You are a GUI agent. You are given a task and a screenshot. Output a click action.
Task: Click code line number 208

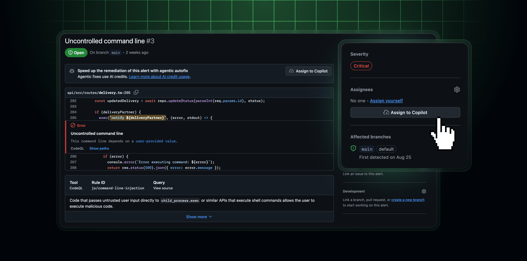click(73, 168)
